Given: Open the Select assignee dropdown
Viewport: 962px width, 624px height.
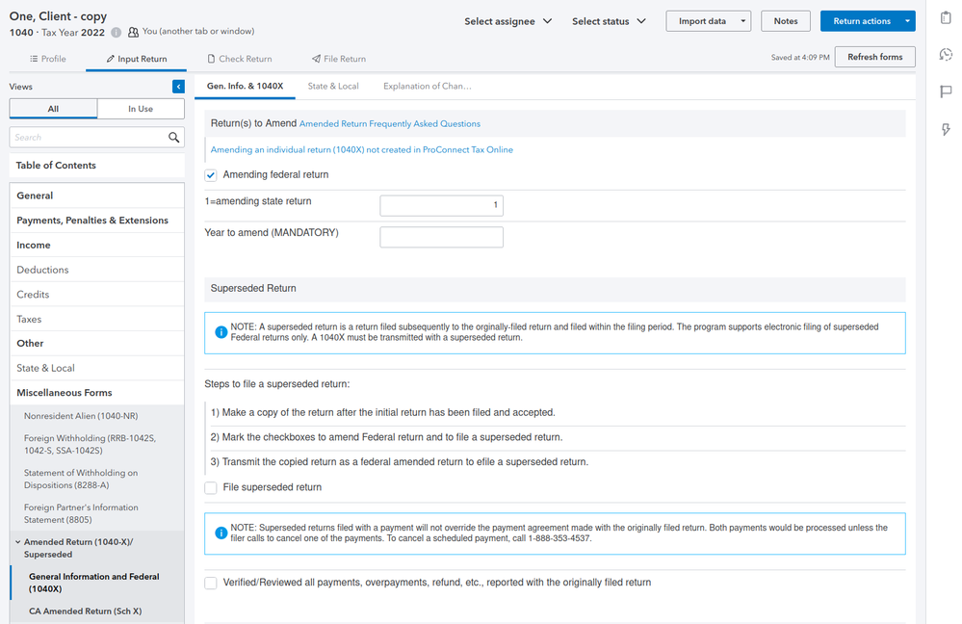Looking at the screenshot, I should point(508,21).
